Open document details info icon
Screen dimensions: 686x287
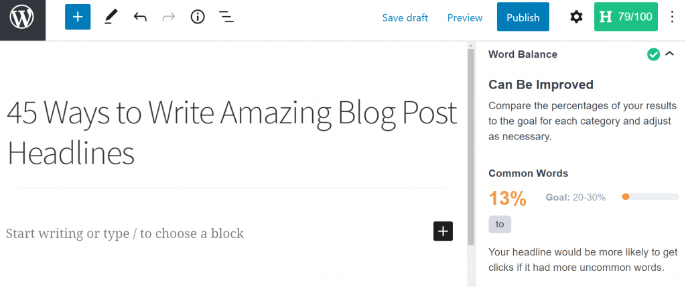click(x=198, y=17)
